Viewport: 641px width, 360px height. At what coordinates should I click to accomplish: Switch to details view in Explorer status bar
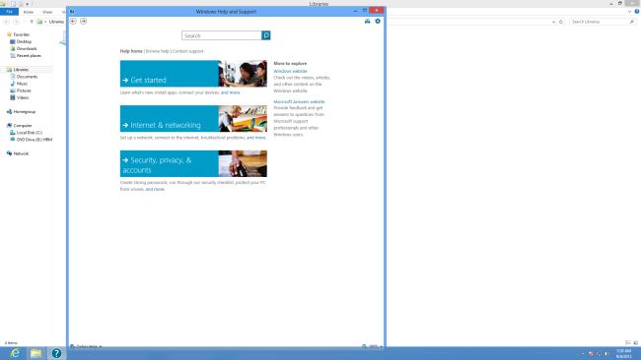pyautogui.click(x=628, y=343)
